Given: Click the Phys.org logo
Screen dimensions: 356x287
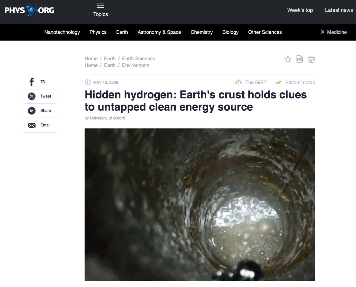Looking at the screenshot, I should pyautogui.click(x=29, y=11).
